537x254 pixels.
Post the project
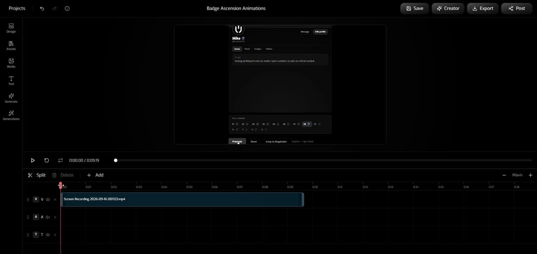pyautogui.click(x=517, y=8)
